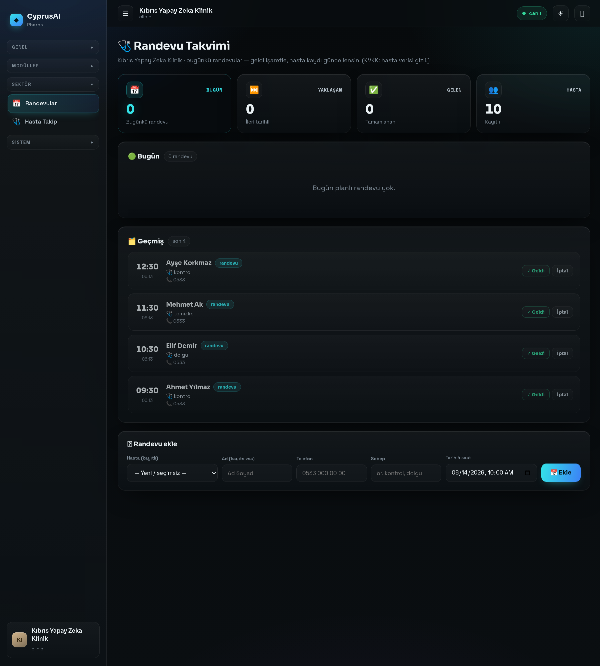Open Randevular in the sidebar
Image resolution: width=600 pixels, height=666 pixels.
[x=53, y=104]
